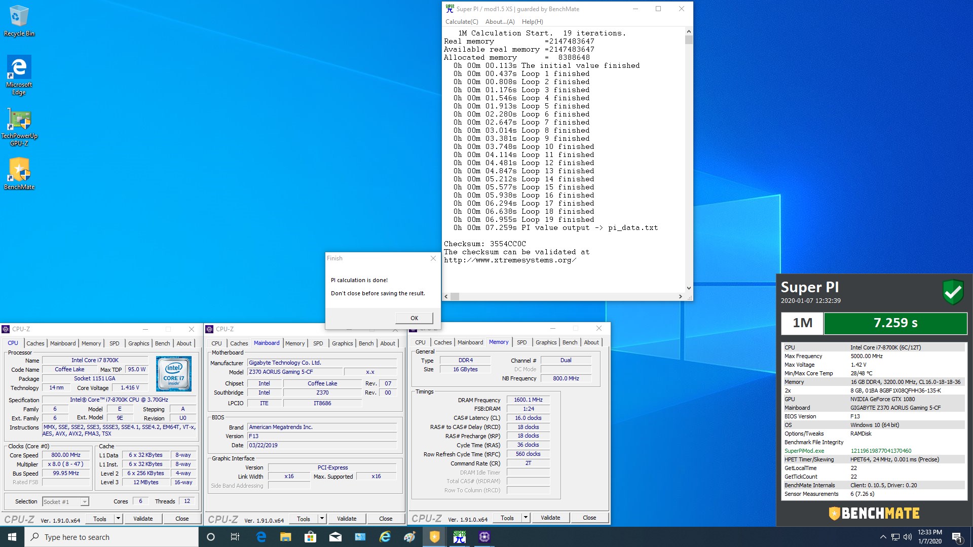Expand Tools dropdown arrow in CPU-Z CPU window
This screenshot has height=547, width=973.
point(118,519)
